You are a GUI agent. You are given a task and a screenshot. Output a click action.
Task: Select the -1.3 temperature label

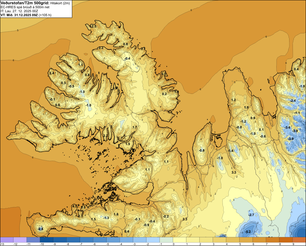tap(106, 218)
